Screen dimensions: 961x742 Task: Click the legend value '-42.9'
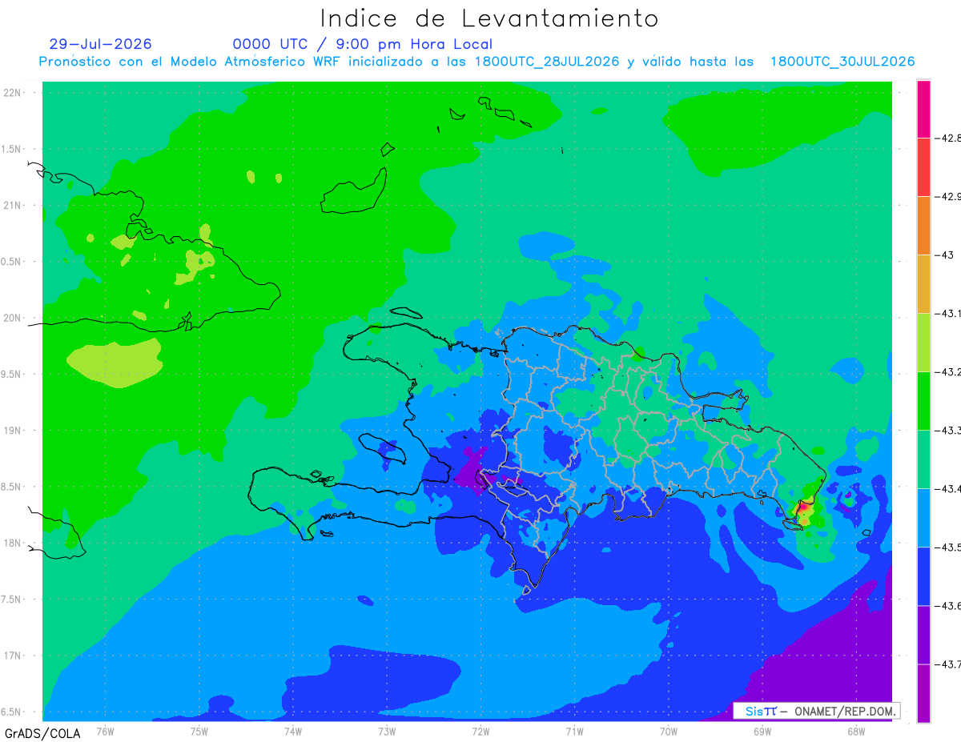tap(947, 197)
